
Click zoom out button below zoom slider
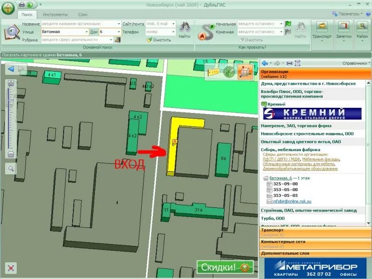coord(11,154)
